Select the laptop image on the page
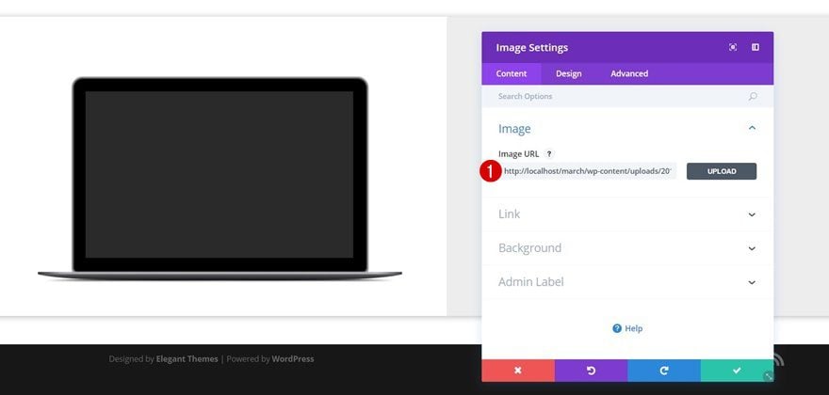The width and height of the screenshot is (829, 395). (x=219, y=179)
